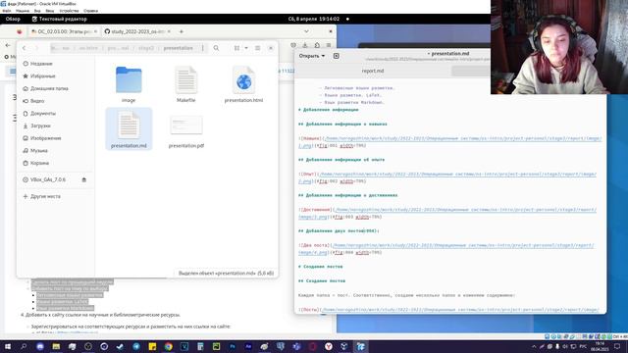
Task: Open search in the Files header bar
Action: point(216,48)
